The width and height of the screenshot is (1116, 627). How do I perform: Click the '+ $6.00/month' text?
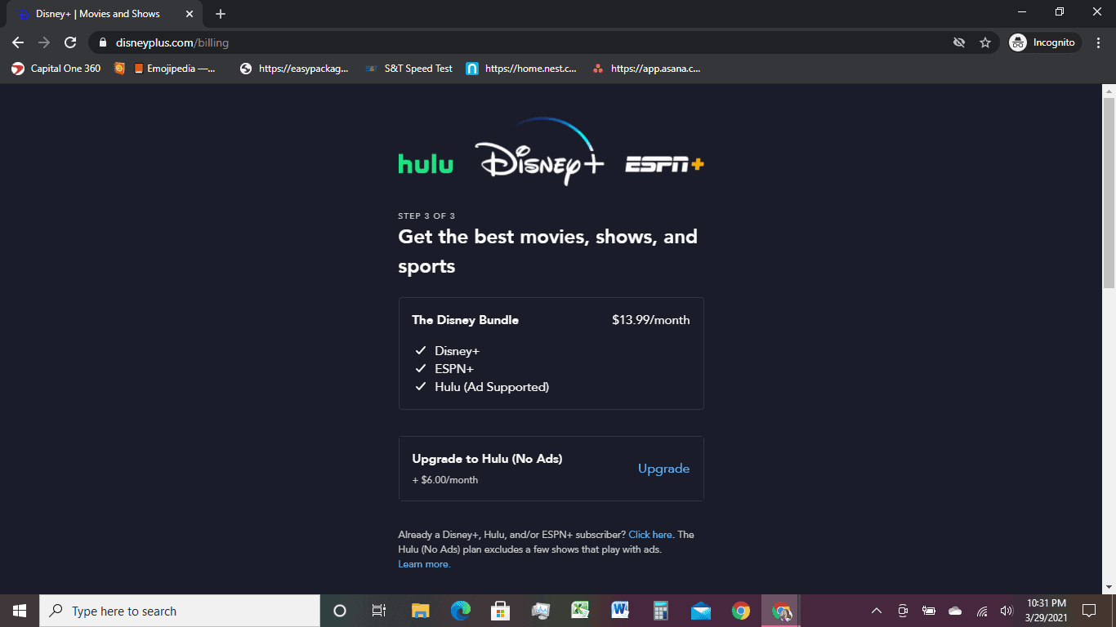tap(445, 480)
